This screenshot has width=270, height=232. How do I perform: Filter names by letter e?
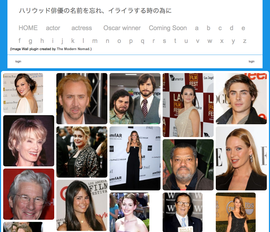243,28
